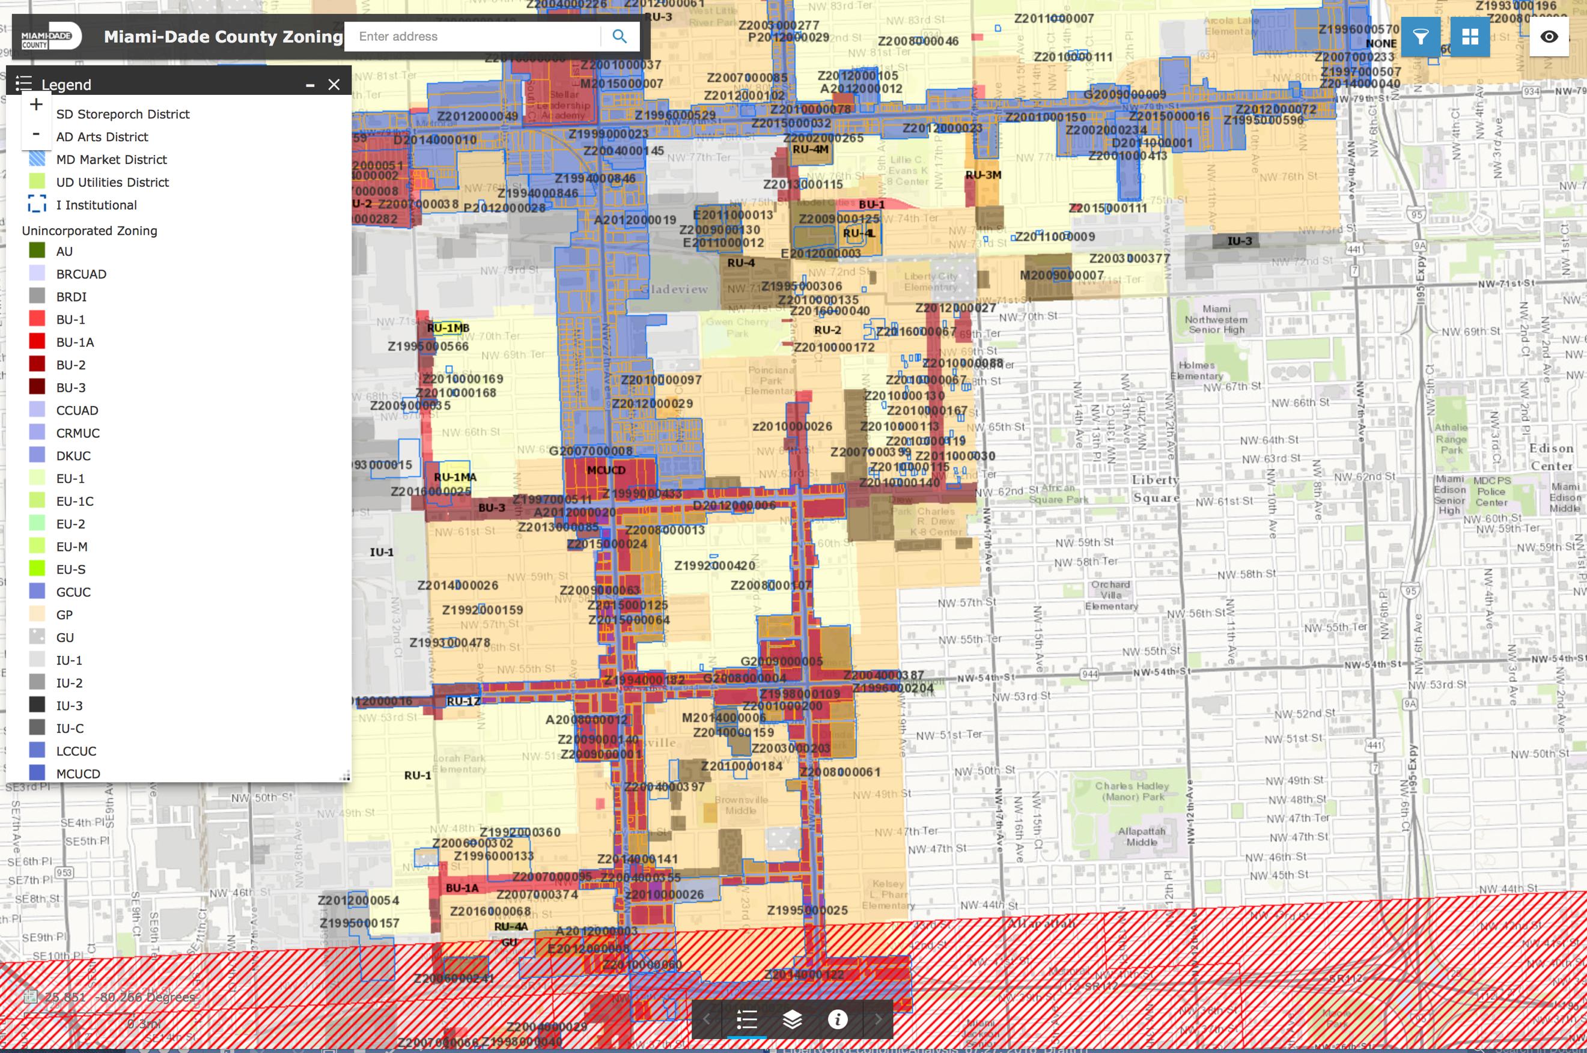Click the Miami-Dade County logo
Viewport: 1587px width, 1053px height.
tap(50, 37)
